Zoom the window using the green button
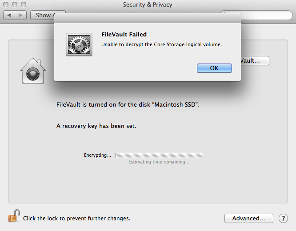This screenshot has width=296, height=231. click(23, 4)
